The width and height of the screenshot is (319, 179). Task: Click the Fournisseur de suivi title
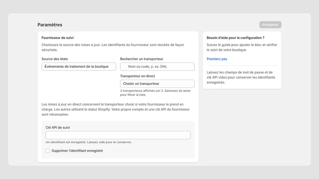tap(57, 38)
